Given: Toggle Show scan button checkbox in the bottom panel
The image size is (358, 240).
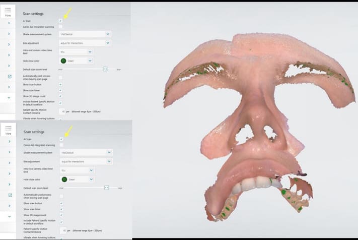Looking at the screenshot, I should click(x=61, y=203).
